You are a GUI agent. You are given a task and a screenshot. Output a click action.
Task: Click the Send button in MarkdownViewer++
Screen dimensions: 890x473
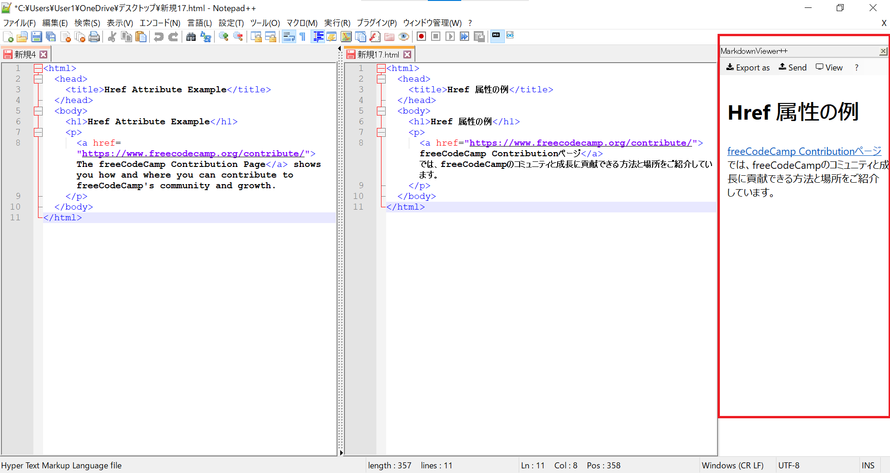coord(793,68)
